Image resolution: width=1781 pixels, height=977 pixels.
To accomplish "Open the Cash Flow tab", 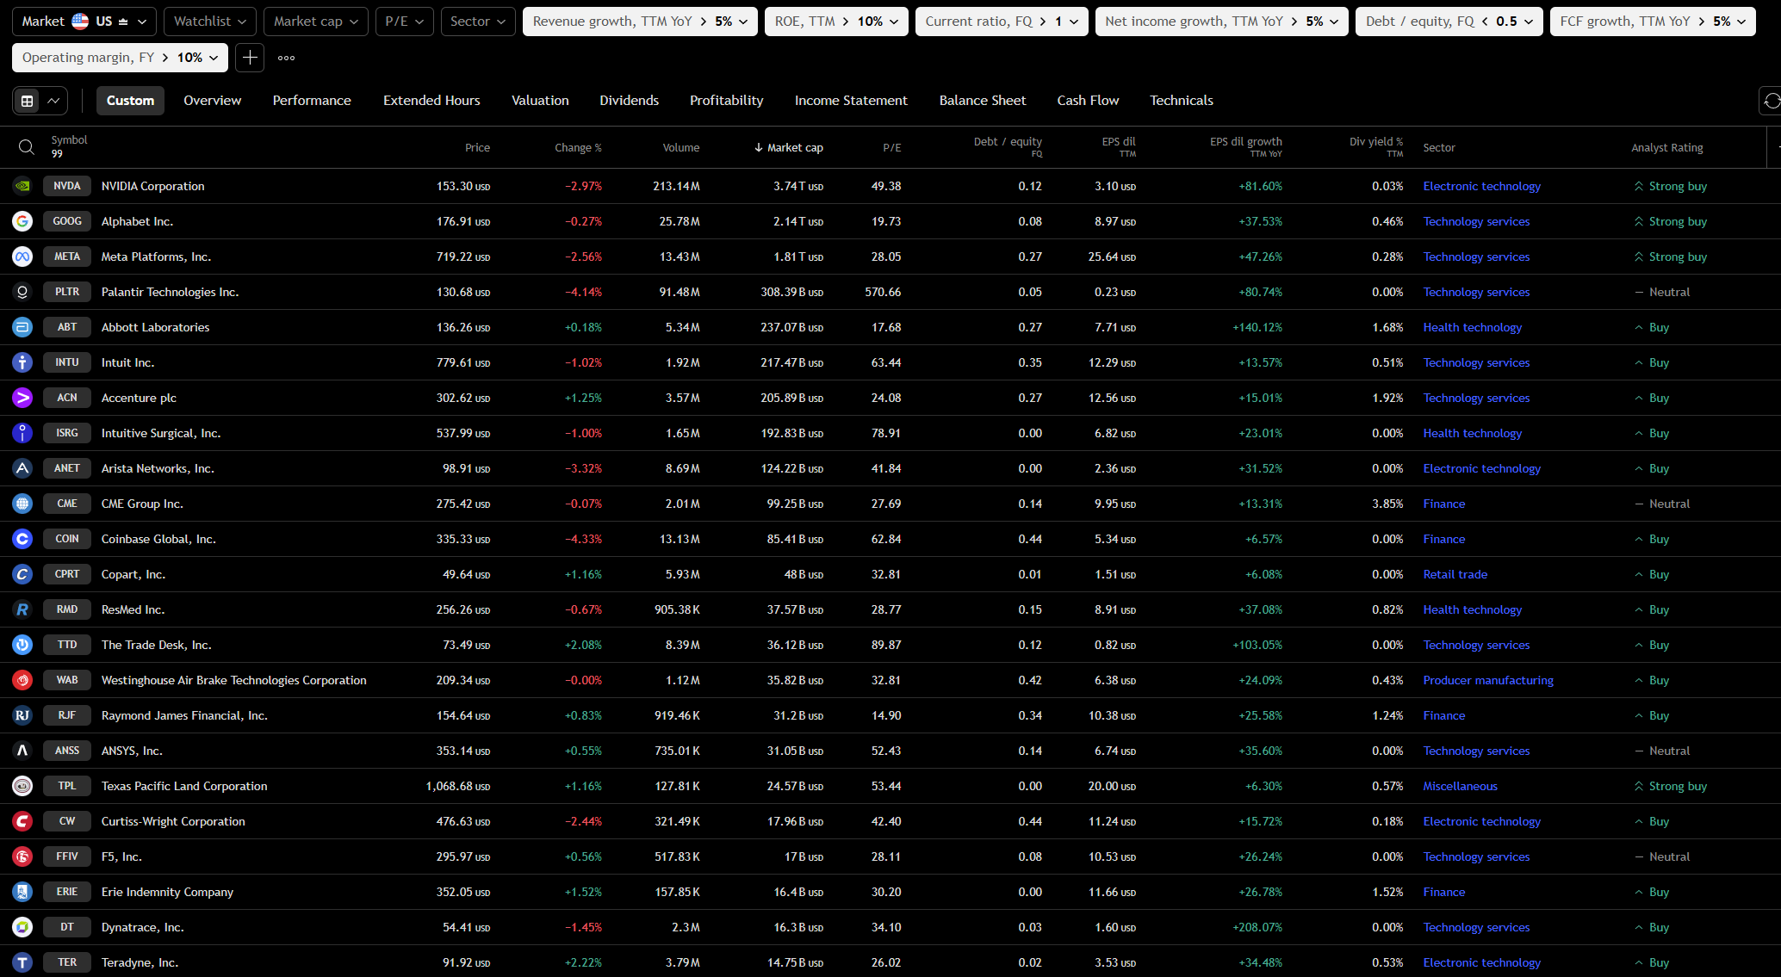I will [x=1088, y=101].
